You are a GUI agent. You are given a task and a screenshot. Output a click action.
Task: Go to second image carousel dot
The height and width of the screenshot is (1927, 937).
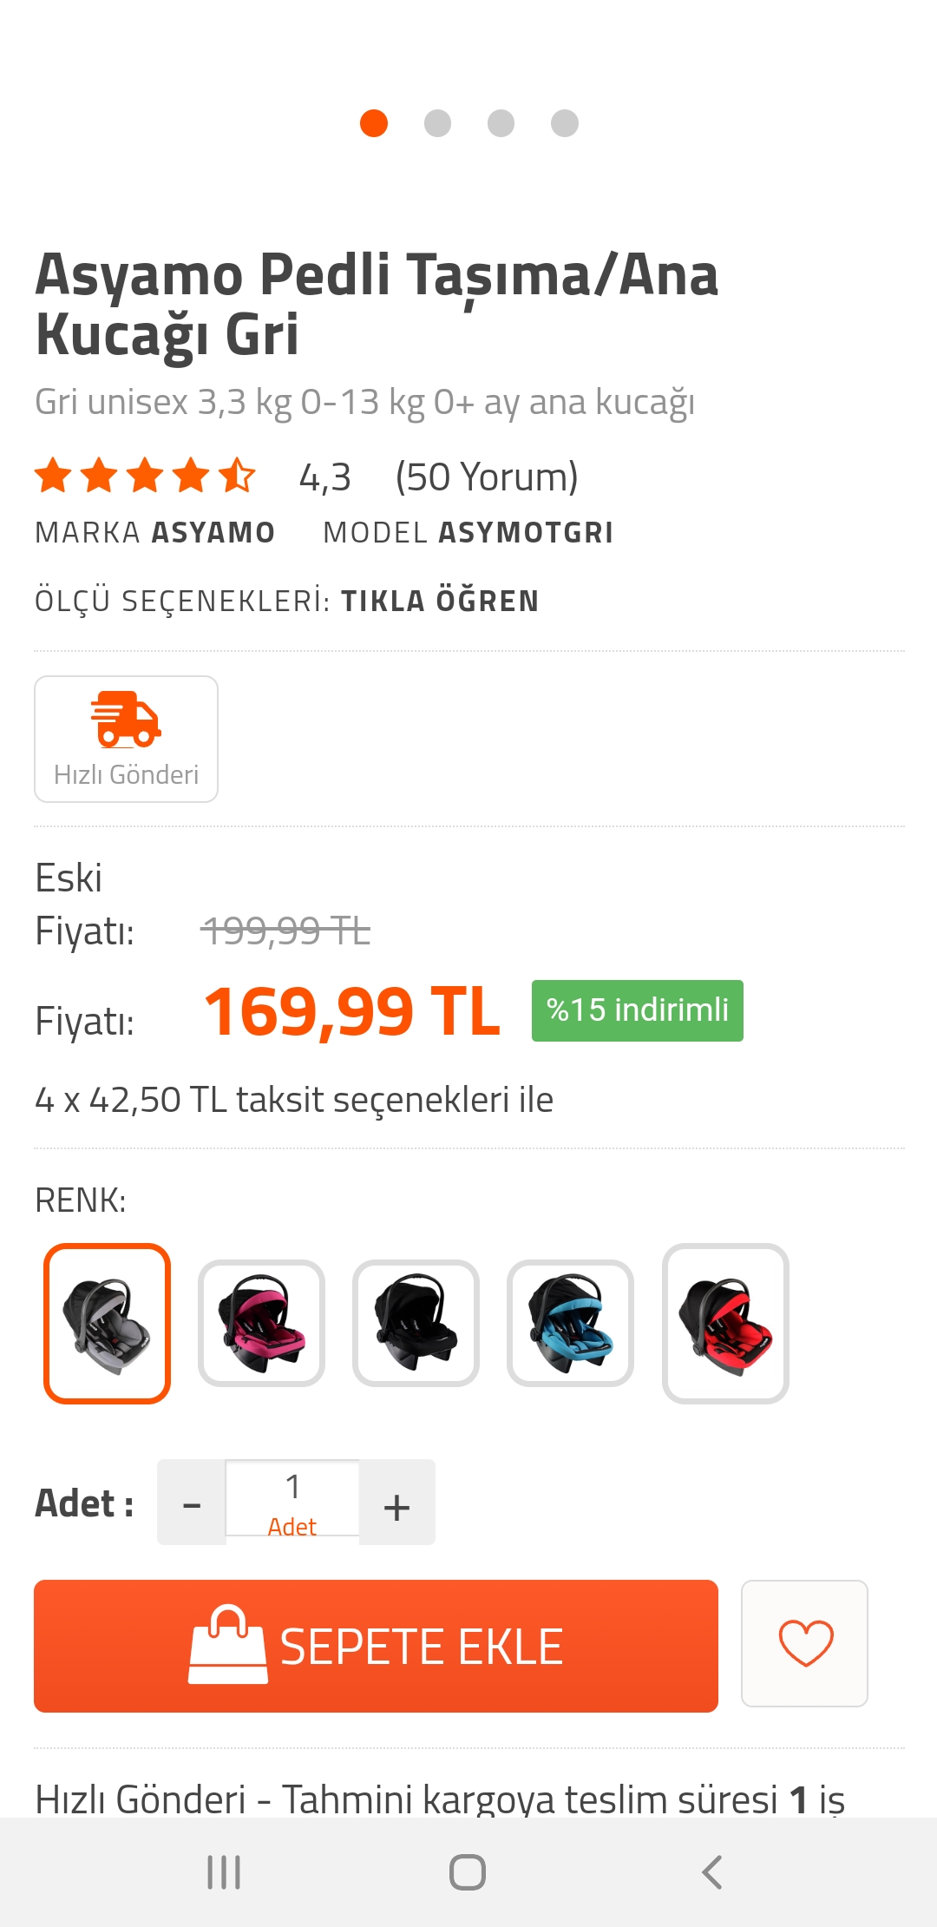point(437,123)
